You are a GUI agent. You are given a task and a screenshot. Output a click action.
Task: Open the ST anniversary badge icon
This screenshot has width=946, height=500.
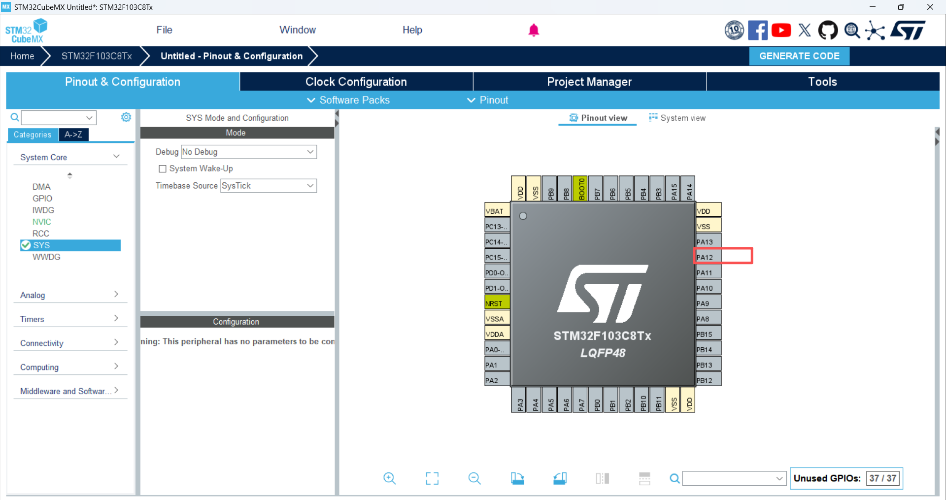pos(734,30)
